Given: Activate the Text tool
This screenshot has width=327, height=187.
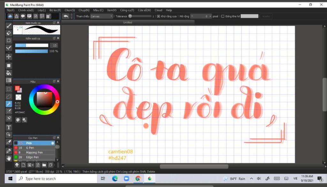Looking at the screenshot, I should pyautogui.click(x=9, y=127).
